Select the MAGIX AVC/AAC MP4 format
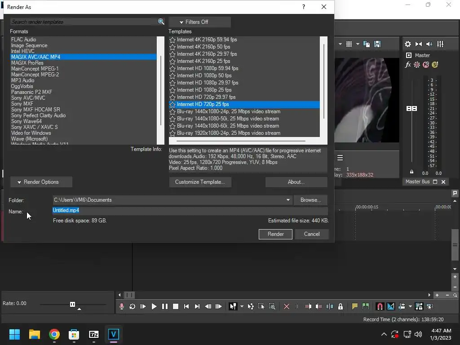 [x=83, y=57]
